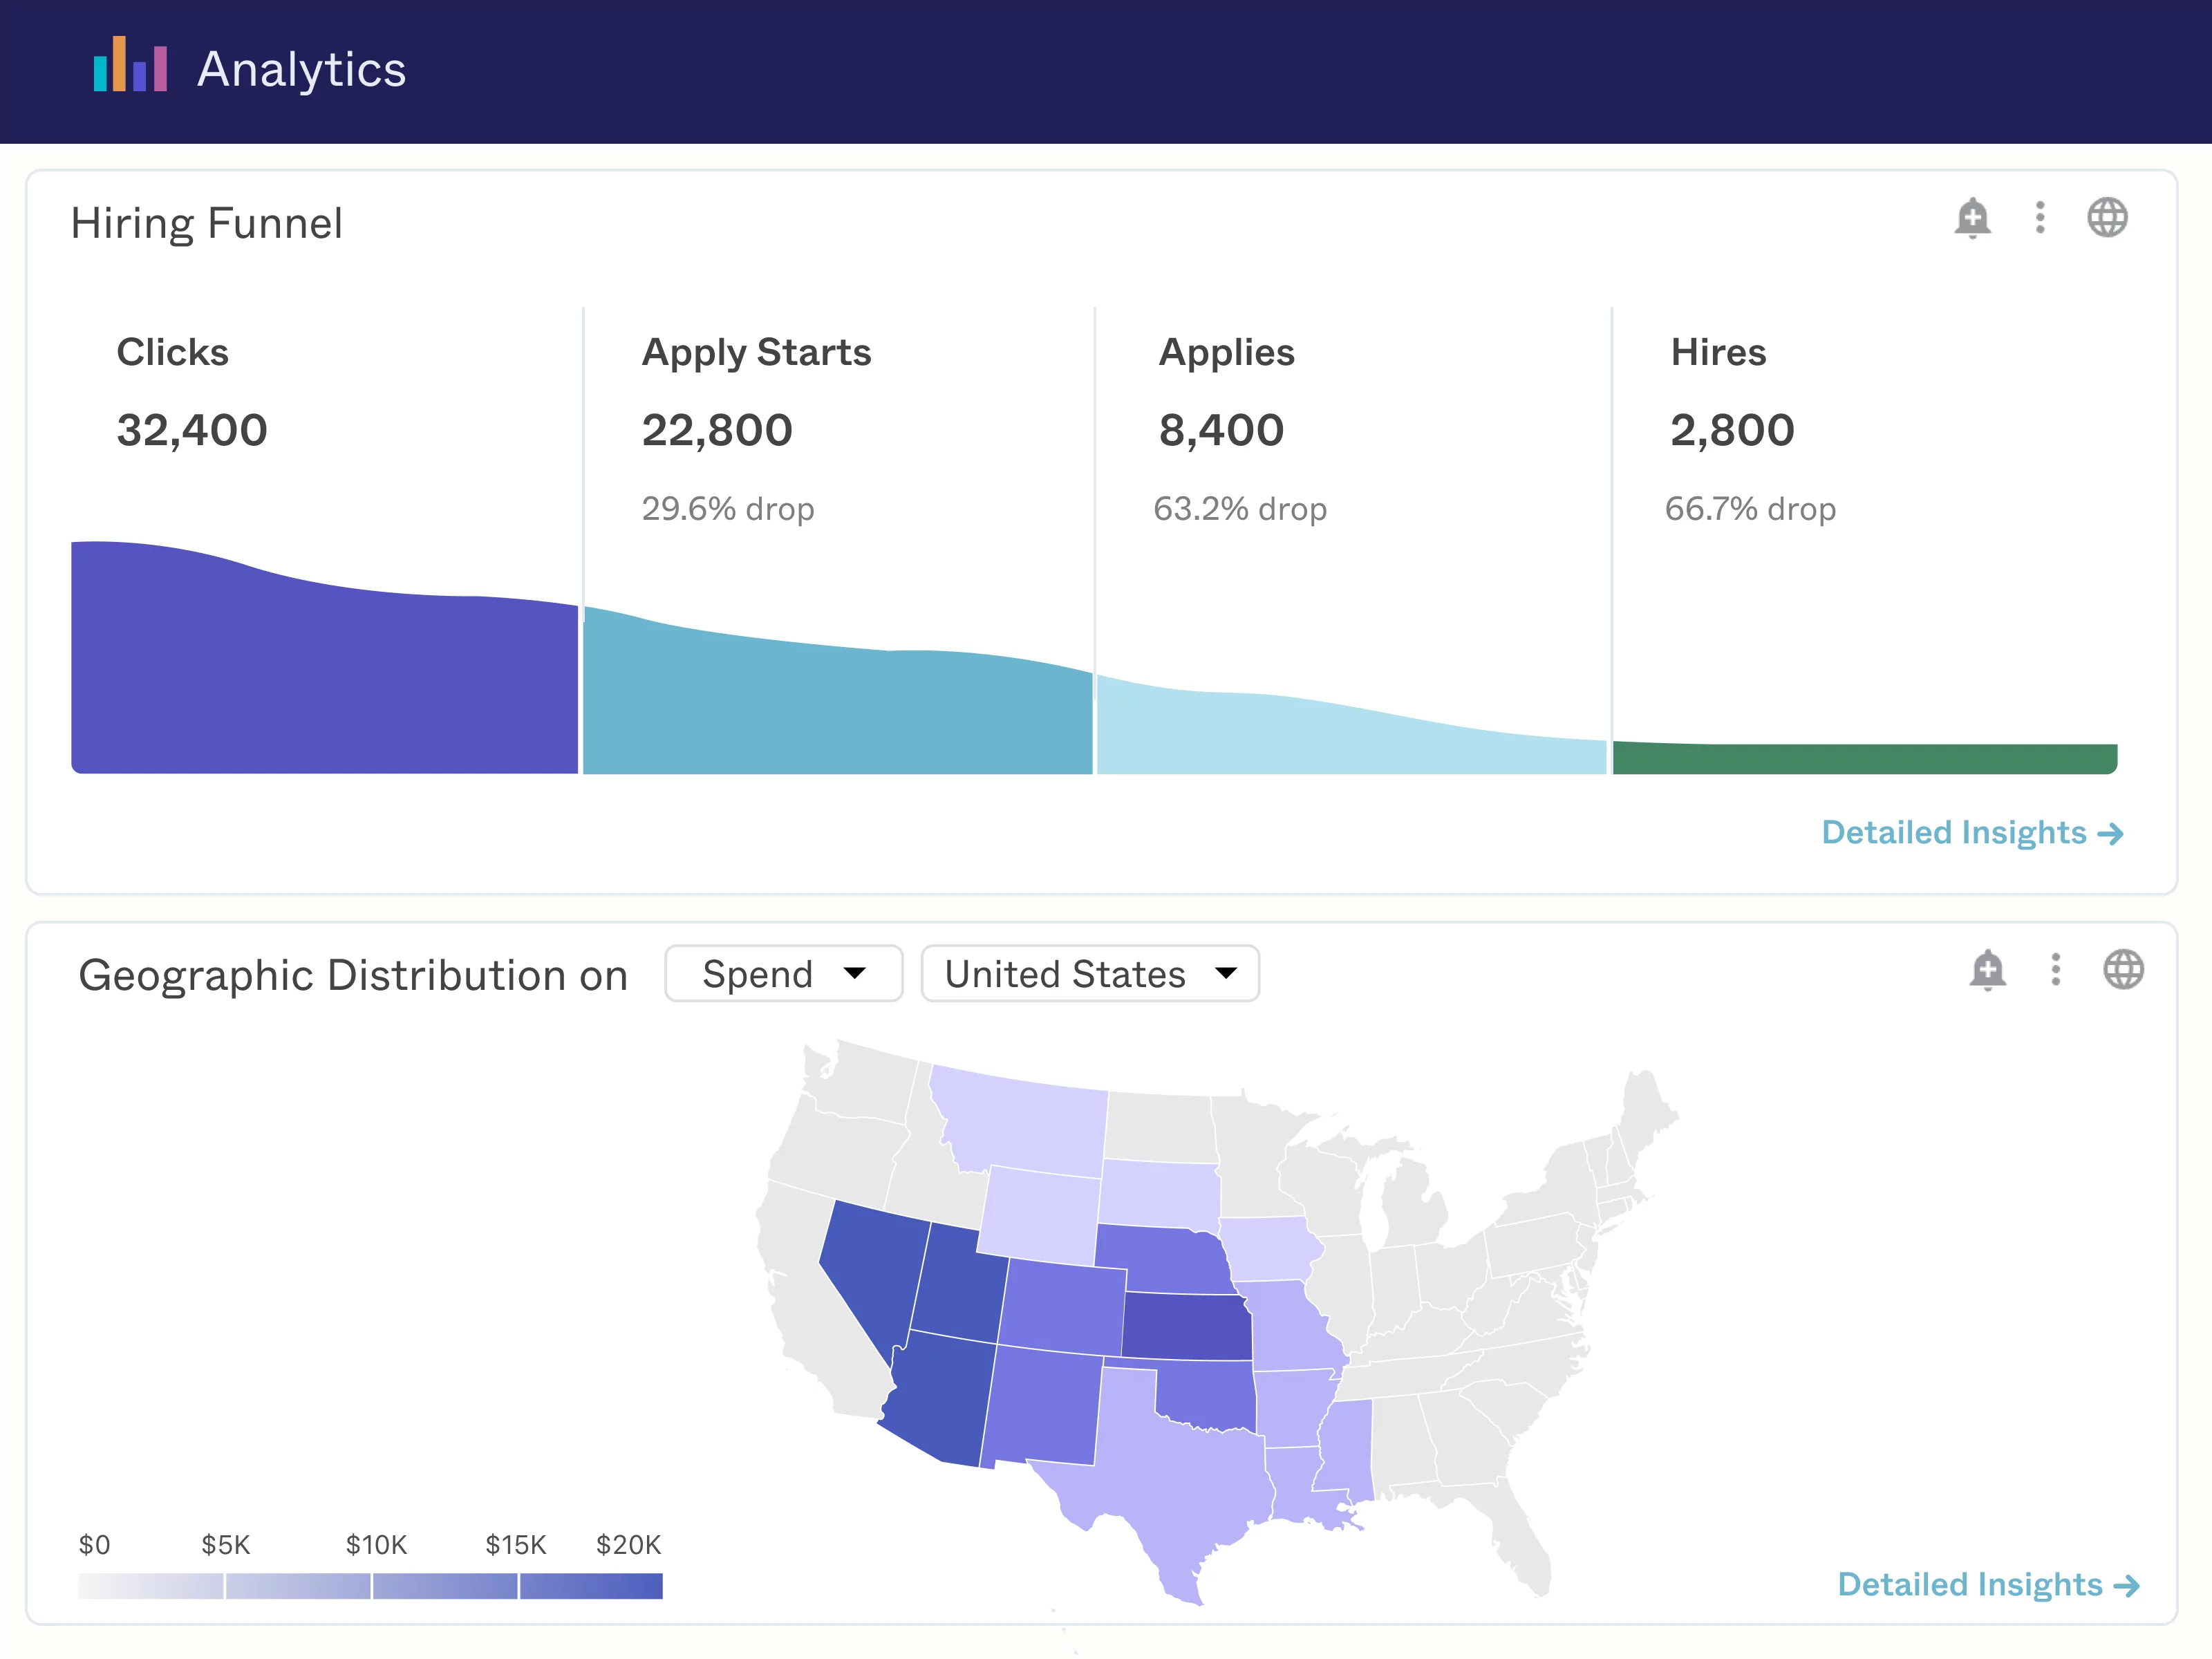Open Detailed Insights for Hiring Funnel
Image resolution: width=2212 pixels, height=1659 pixels.
[1954, 833]
